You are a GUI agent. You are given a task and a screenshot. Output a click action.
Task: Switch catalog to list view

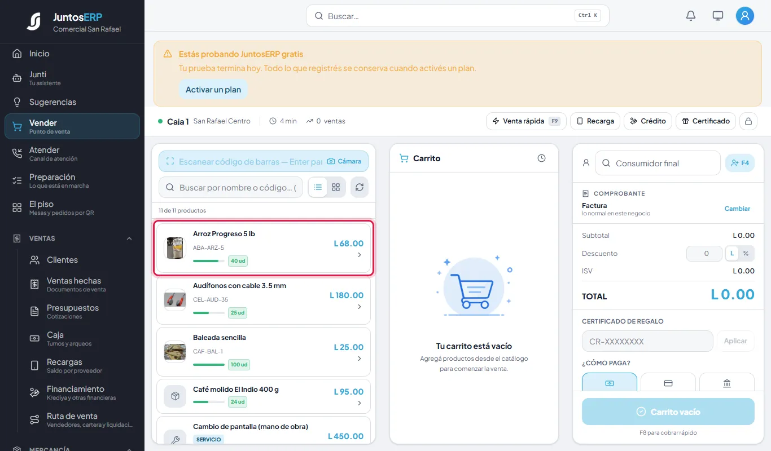coord(318,187)
